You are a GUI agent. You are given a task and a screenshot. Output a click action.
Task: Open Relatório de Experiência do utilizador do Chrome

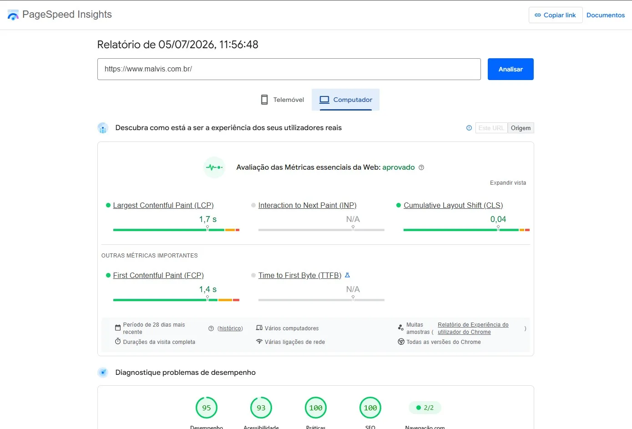point(473,328)
